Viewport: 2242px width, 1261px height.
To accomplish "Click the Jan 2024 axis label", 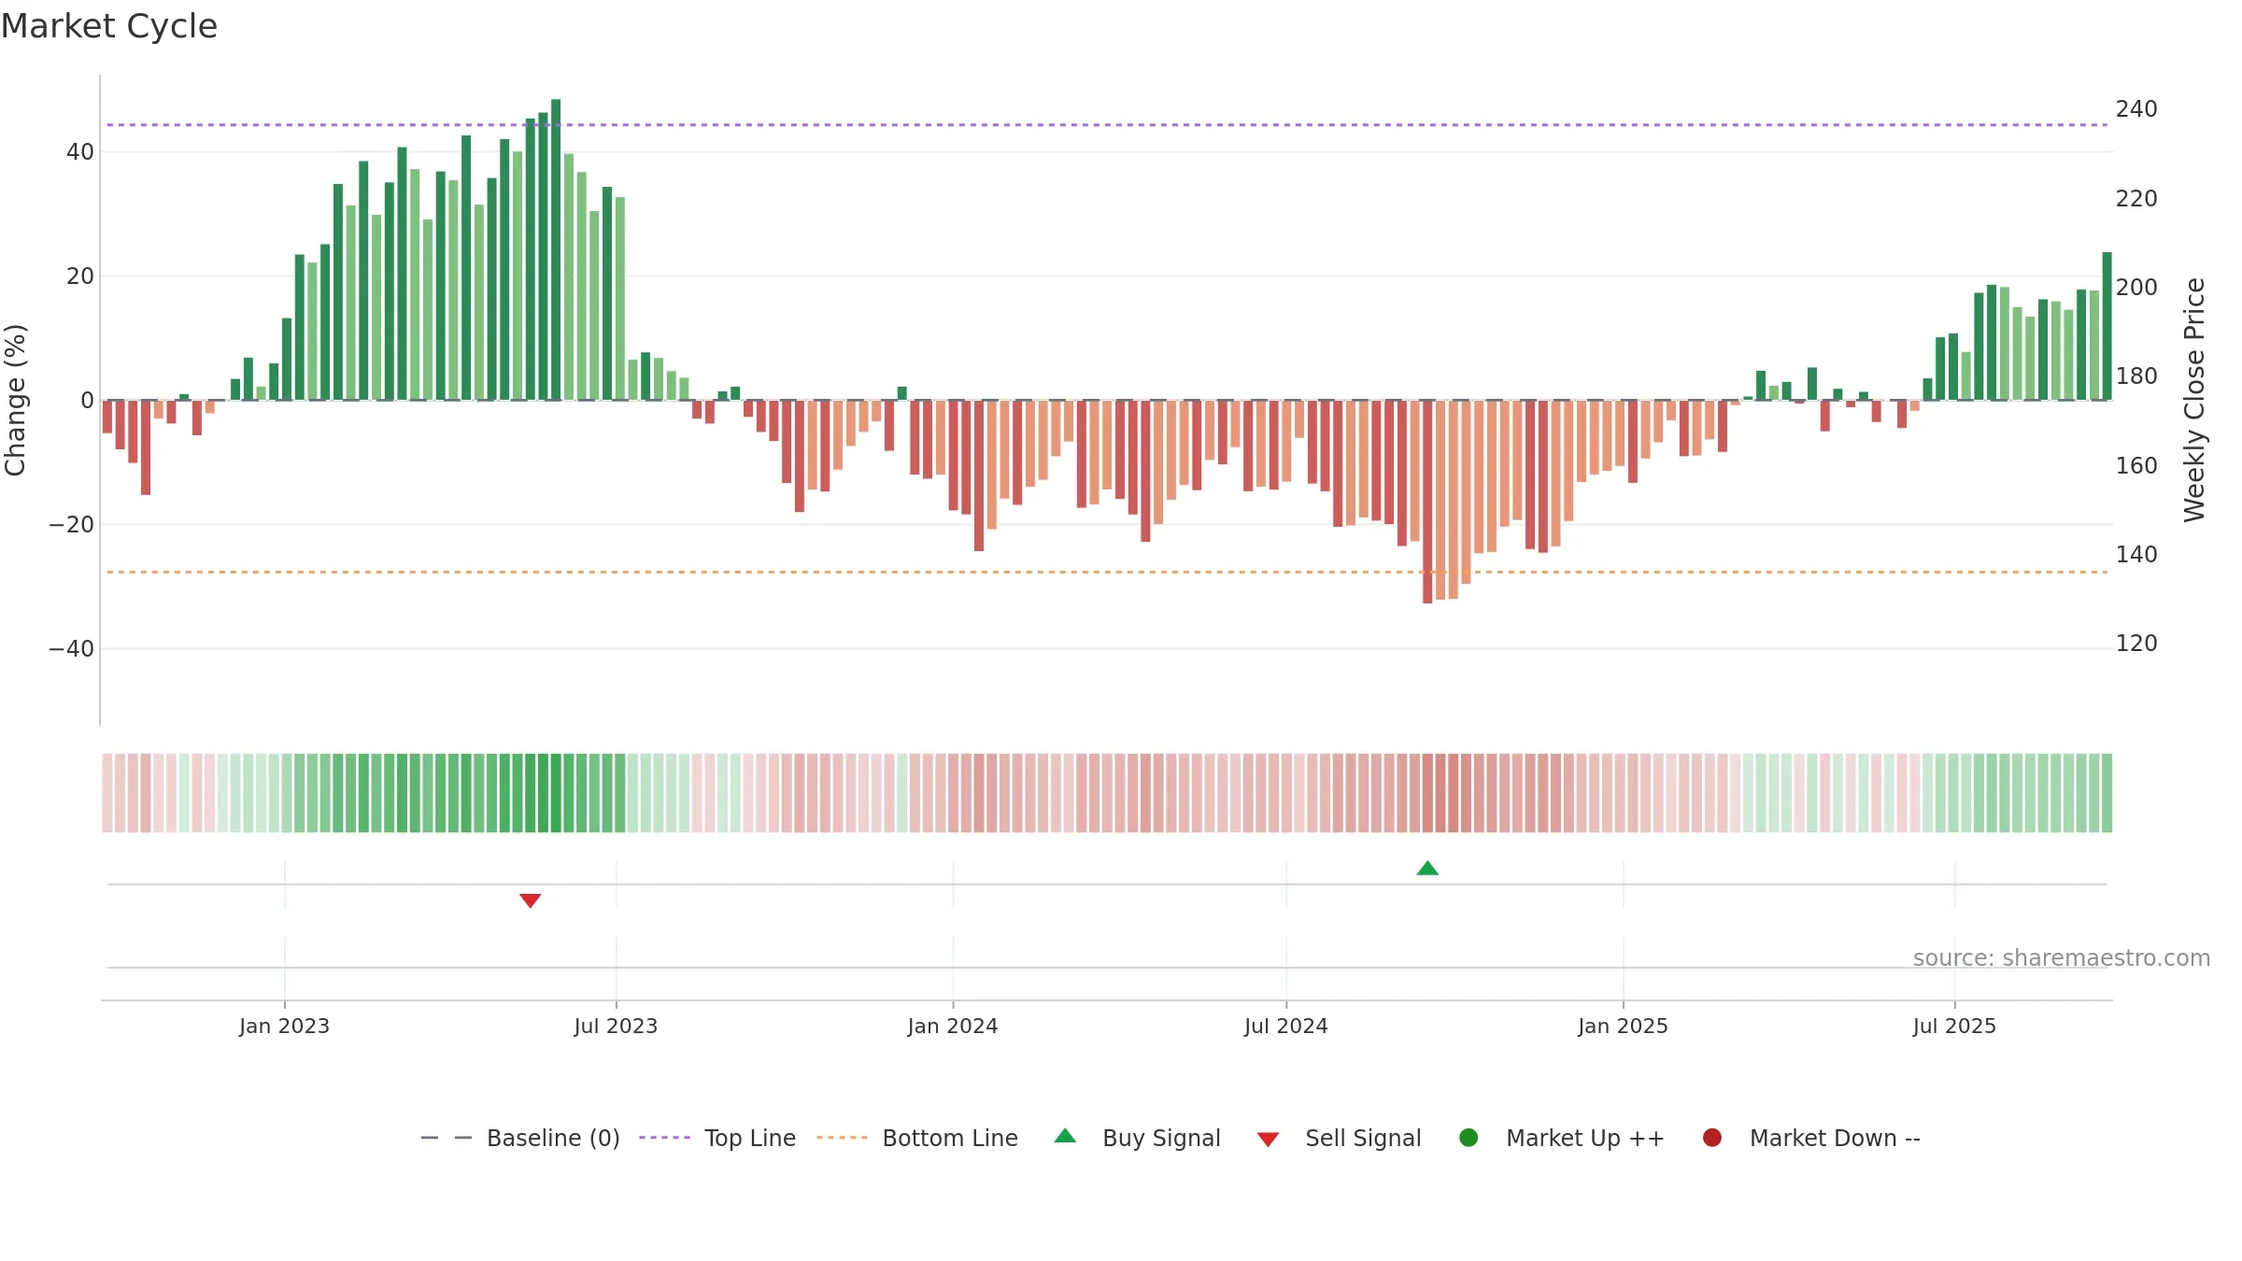I will (x=953, y=1026).
